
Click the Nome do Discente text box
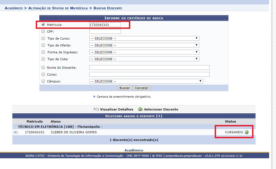click(149, 68)
